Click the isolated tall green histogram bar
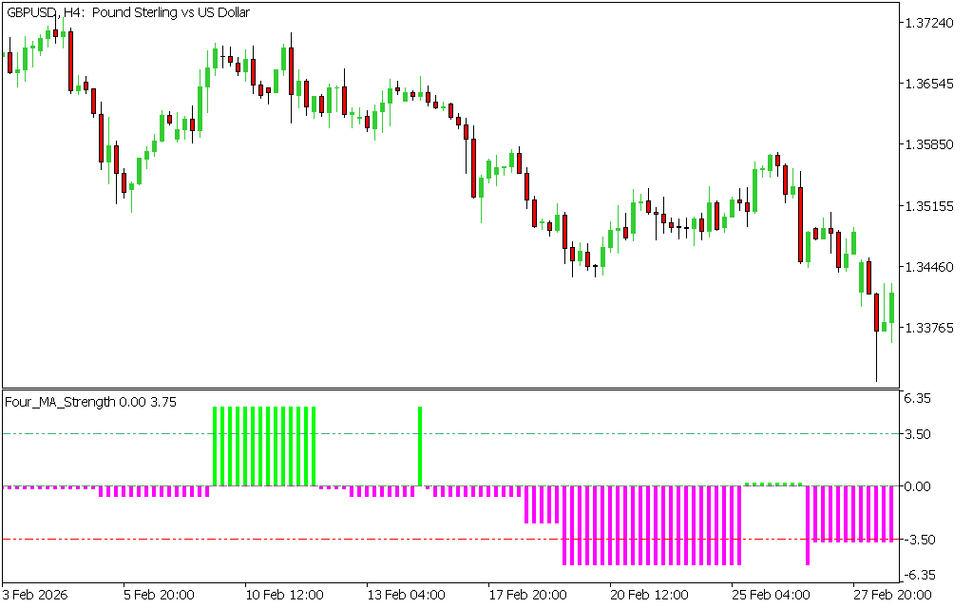Image resolution: width=973 pixels, height=608 pixels. tap(419, 446)
